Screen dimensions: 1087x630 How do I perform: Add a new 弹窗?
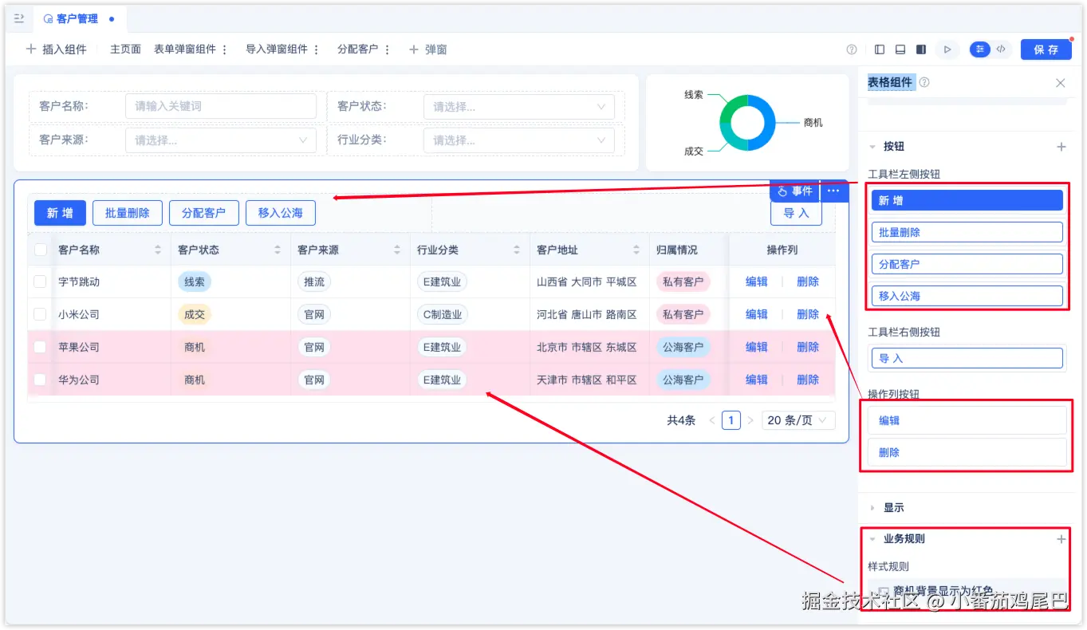tap(427, 49)
